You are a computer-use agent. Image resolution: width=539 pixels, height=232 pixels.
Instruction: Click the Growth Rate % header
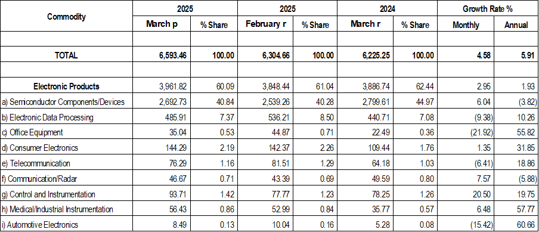[x=488, y=9]
